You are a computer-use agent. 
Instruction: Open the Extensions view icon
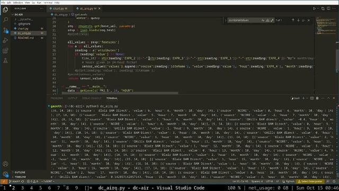tap(5, 50)
